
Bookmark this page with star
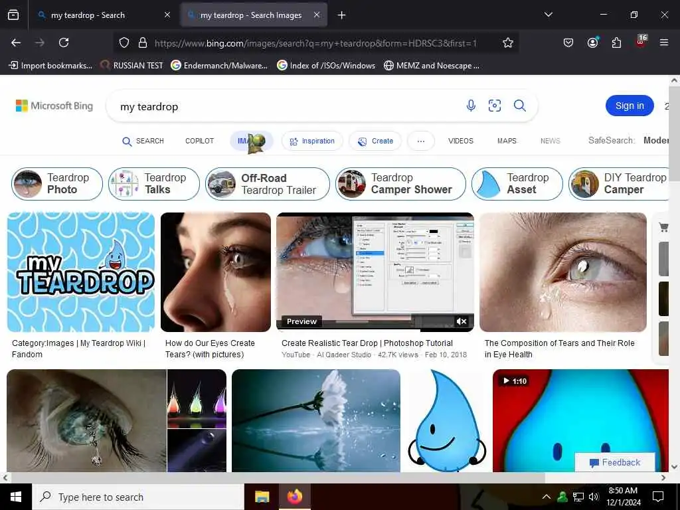click(x=508, y=42)
